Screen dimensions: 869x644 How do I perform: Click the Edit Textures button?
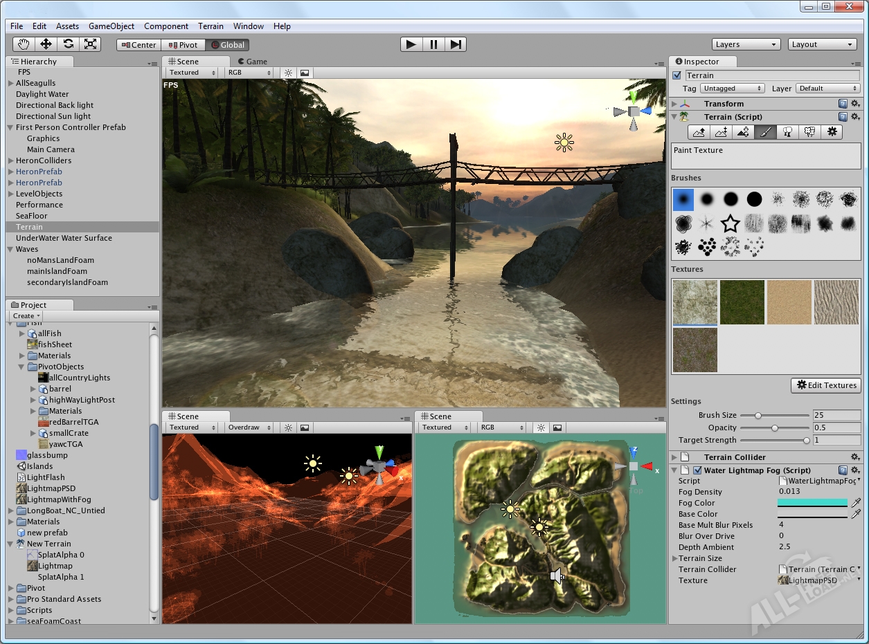826,385
